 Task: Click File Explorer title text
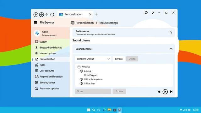click(47, 23)
